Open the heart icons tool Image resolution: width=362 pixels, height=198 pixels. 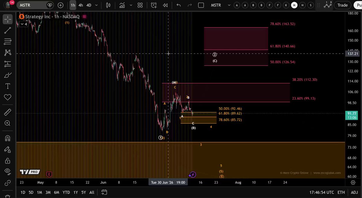(8, 97)
